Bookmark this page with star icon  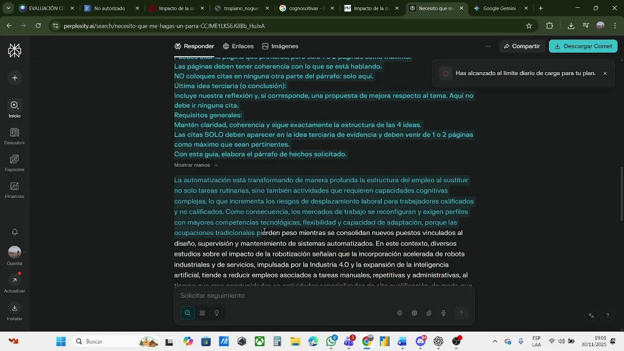pyautogui.click(x=529, y=26)
